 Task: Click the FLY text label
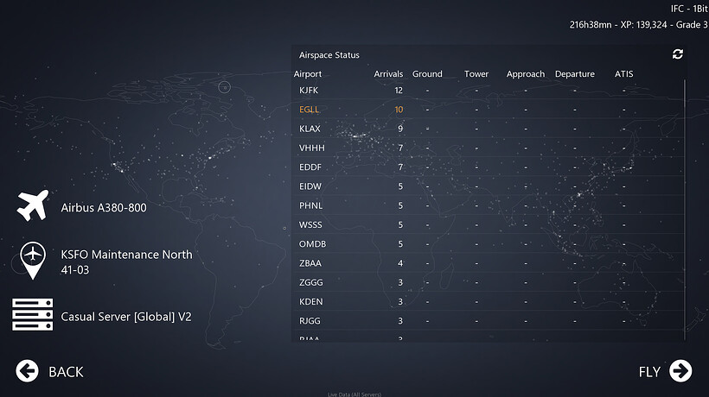tap(649, 372)
